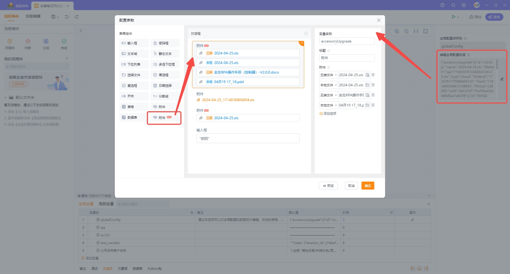Expand the run button dropdown arrow
The height and width of the screenshot is (274, 510).
tap(458, 17)
